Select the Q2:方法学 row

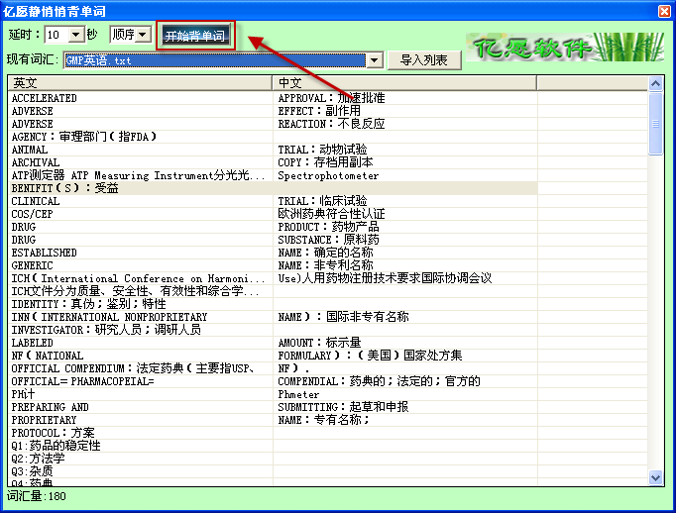(x=274, y=459)
